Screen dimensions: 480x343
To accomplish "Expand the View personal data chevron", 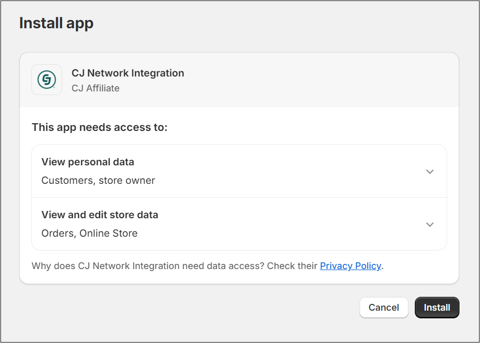I will click(430, 171).
